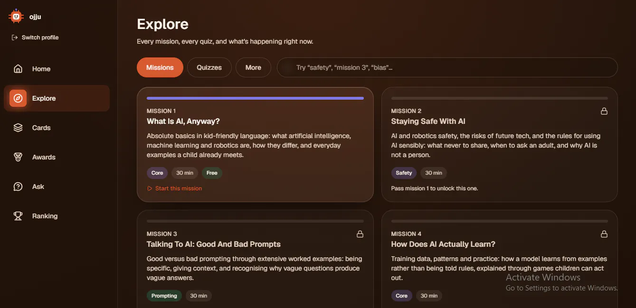Click the Explore page heading
The image size is (636, 308).
coord(162,24)
